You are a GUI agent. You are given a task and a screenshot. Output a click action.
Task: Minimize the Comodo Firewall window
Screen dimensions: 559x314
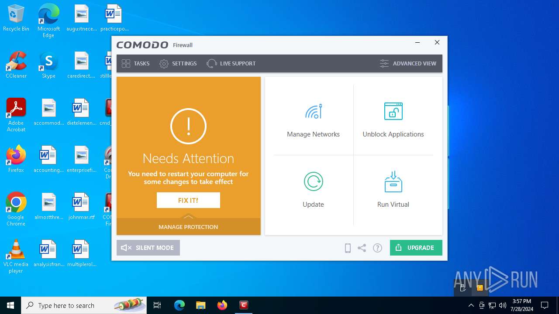418,43
